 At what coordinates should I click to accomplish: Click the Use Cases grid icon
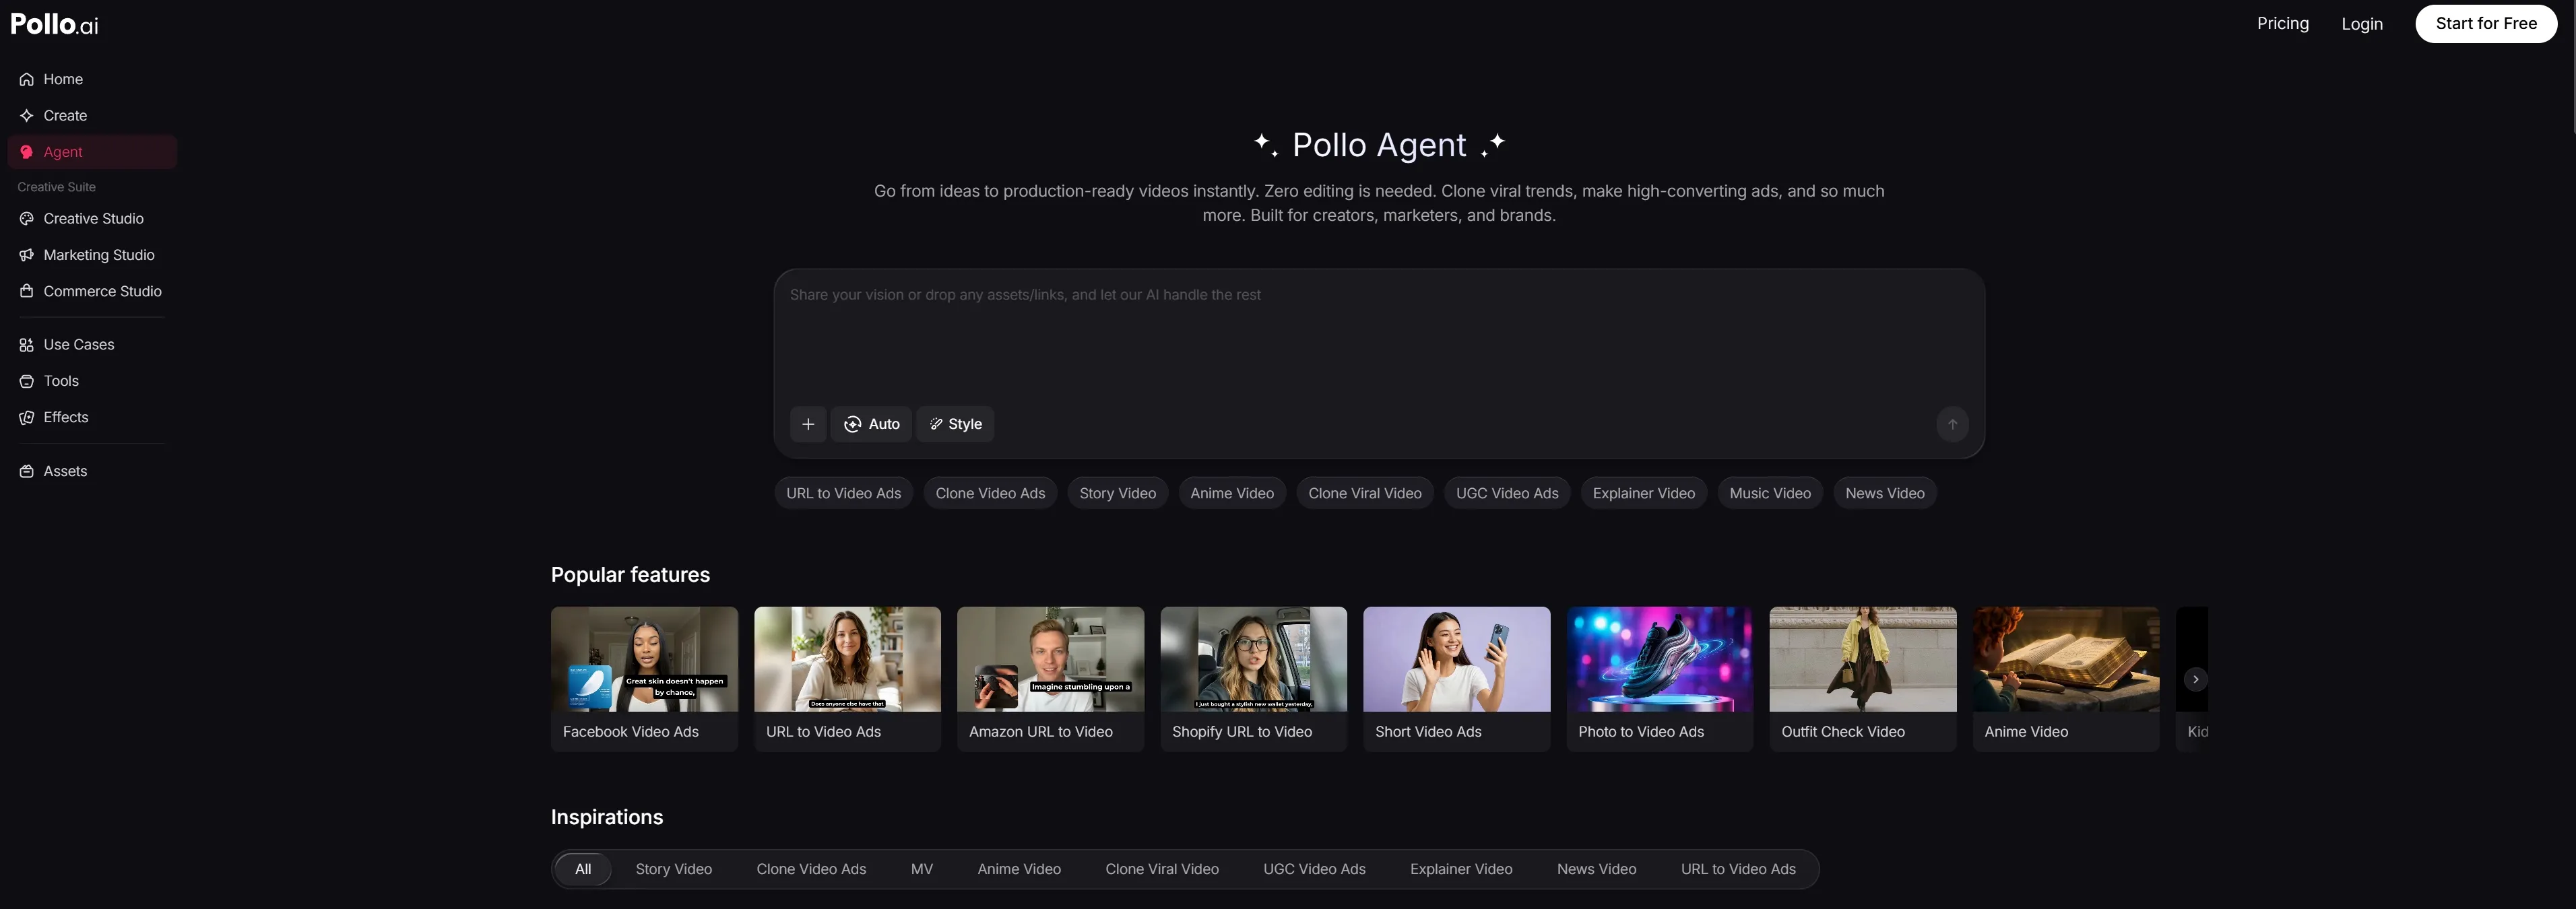point(27,345)
